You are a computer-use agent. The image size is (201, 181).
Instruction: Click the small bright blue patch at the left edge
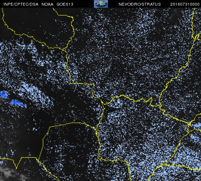(4, 95)
